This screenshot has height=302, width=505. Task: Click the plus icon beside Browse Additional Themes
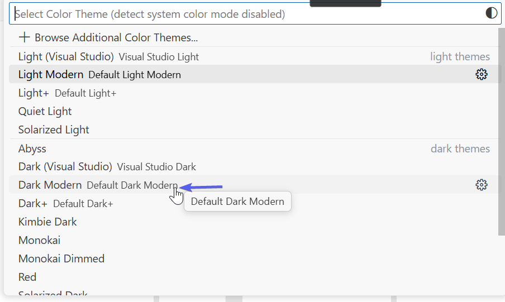coord(24,37)
